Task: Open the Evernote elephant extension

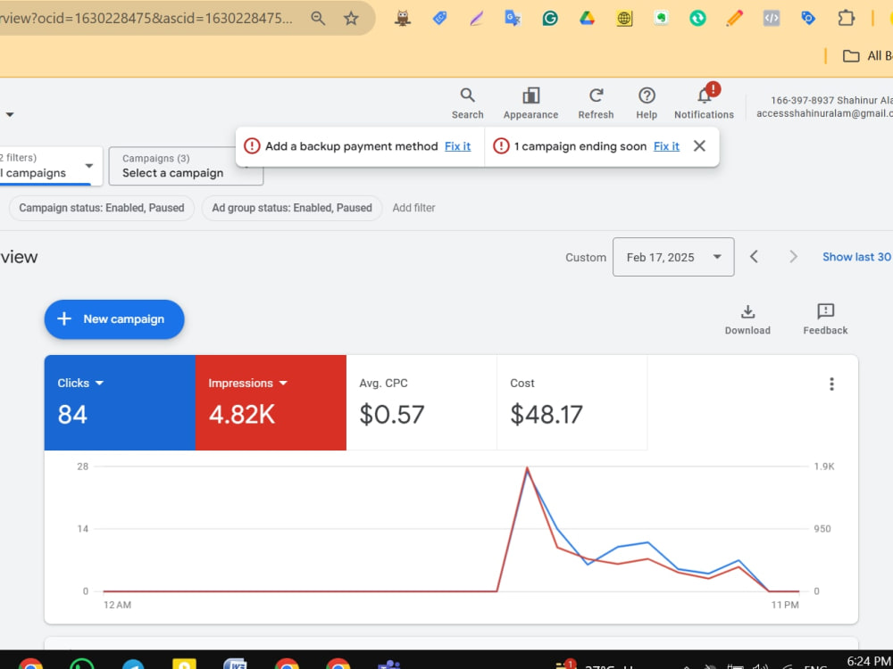Action: [661, 18]
